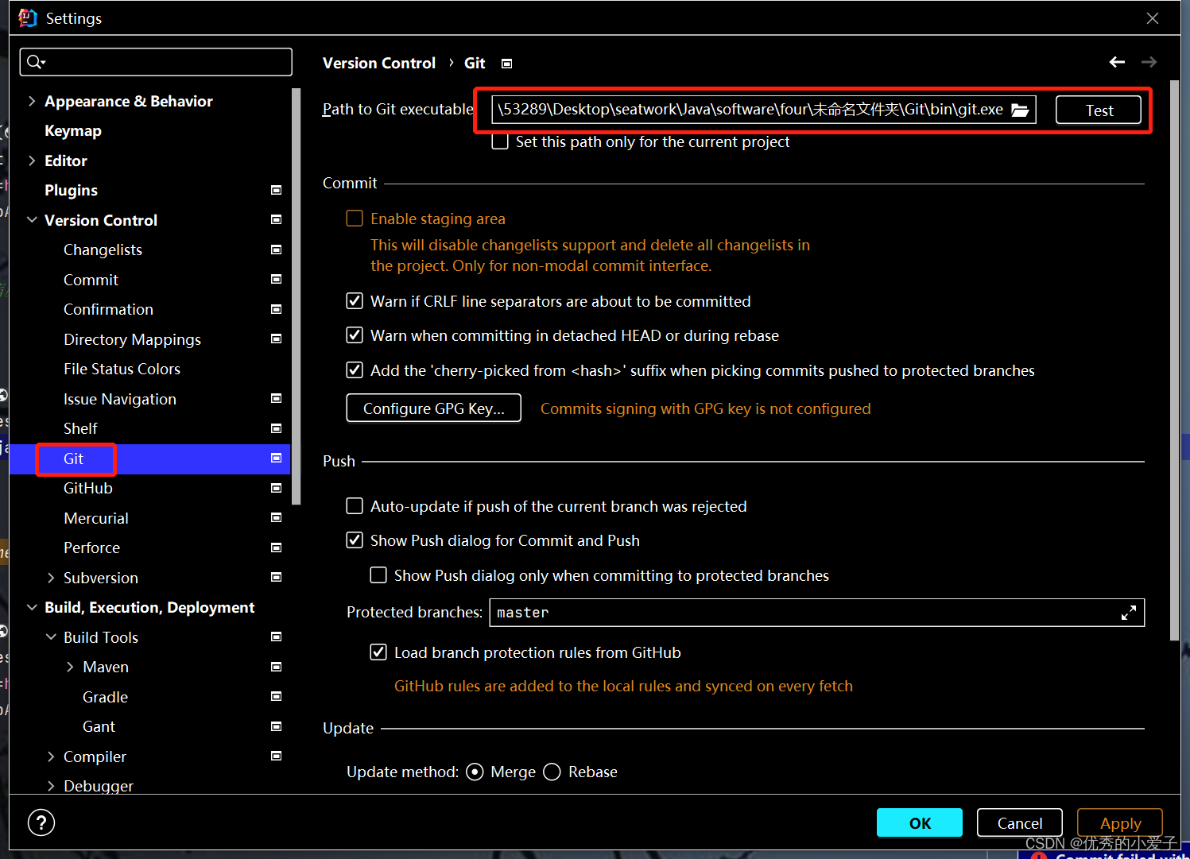
Task: Click the project-level icon next to Plugins
Action: pos(276,190)
